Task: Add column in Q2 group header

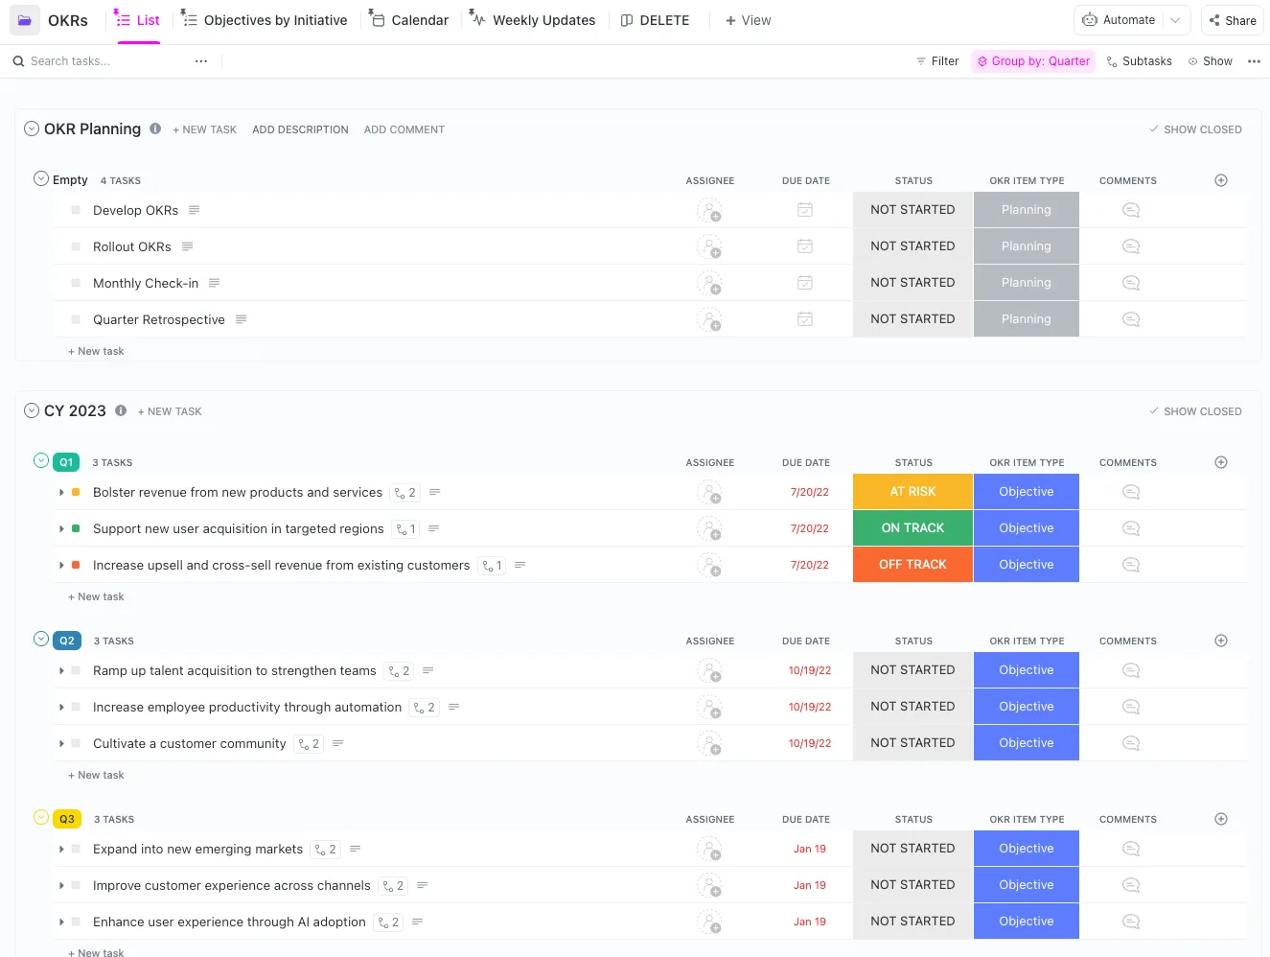Action: (x=1221, y=641)
